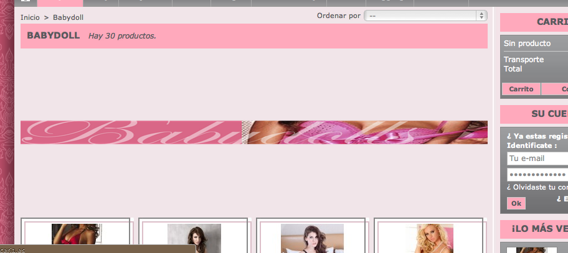The image size is (568, 253).
Task: Click the Transporte cart label
Action: pos(523,59)
